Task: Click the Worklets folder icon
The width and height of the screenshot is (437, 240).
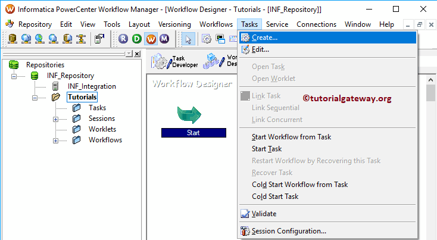Action: (76, 129)
